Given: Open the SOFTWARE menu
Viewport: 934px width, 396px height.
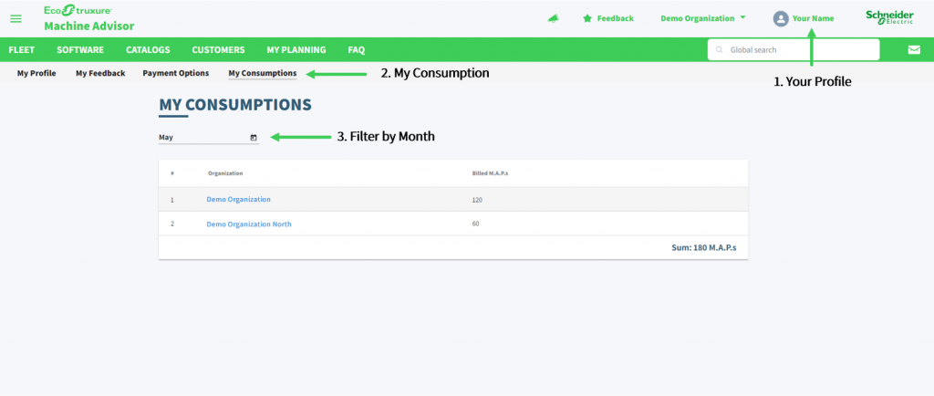Looking at the screenshot, I should click(x=80, y=50).
